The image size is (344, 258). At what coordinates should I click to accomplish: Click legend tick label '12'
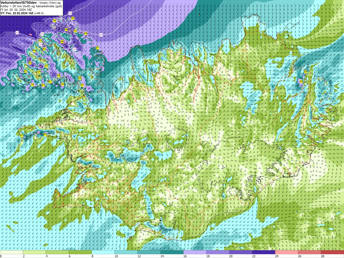pos(139,256)
